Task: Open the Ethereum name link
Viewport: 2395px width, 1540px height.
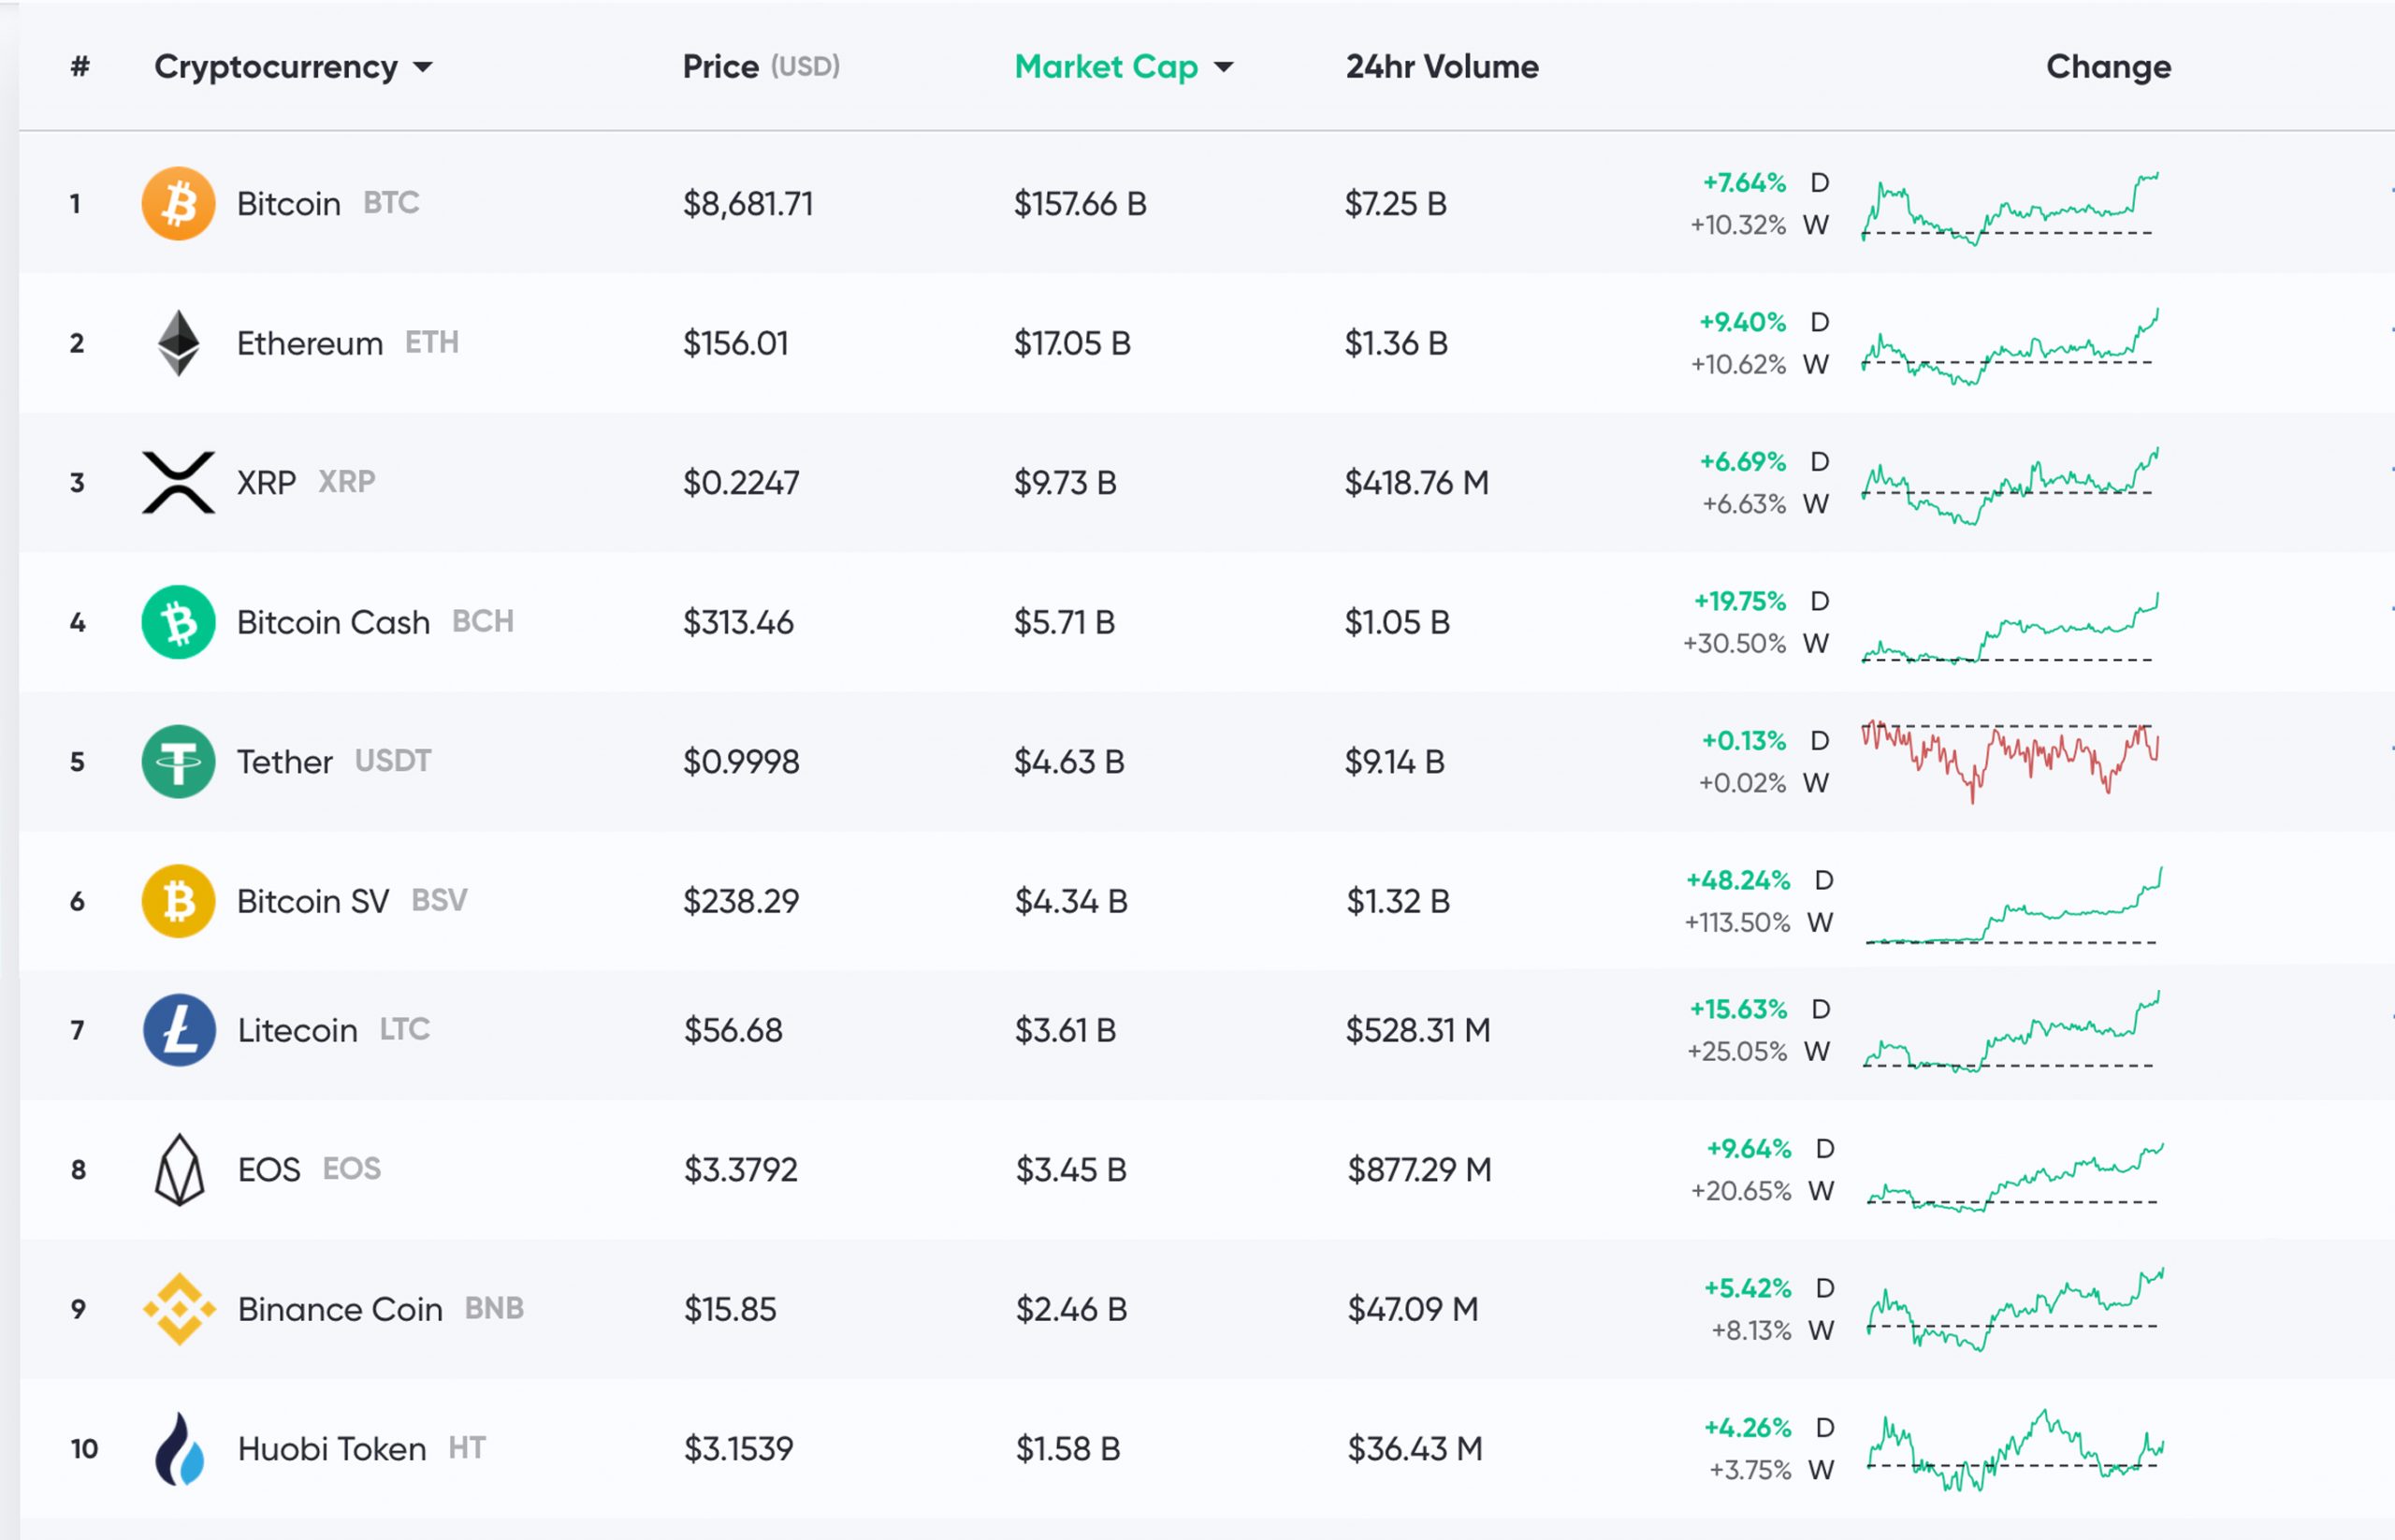Action: 310,343
